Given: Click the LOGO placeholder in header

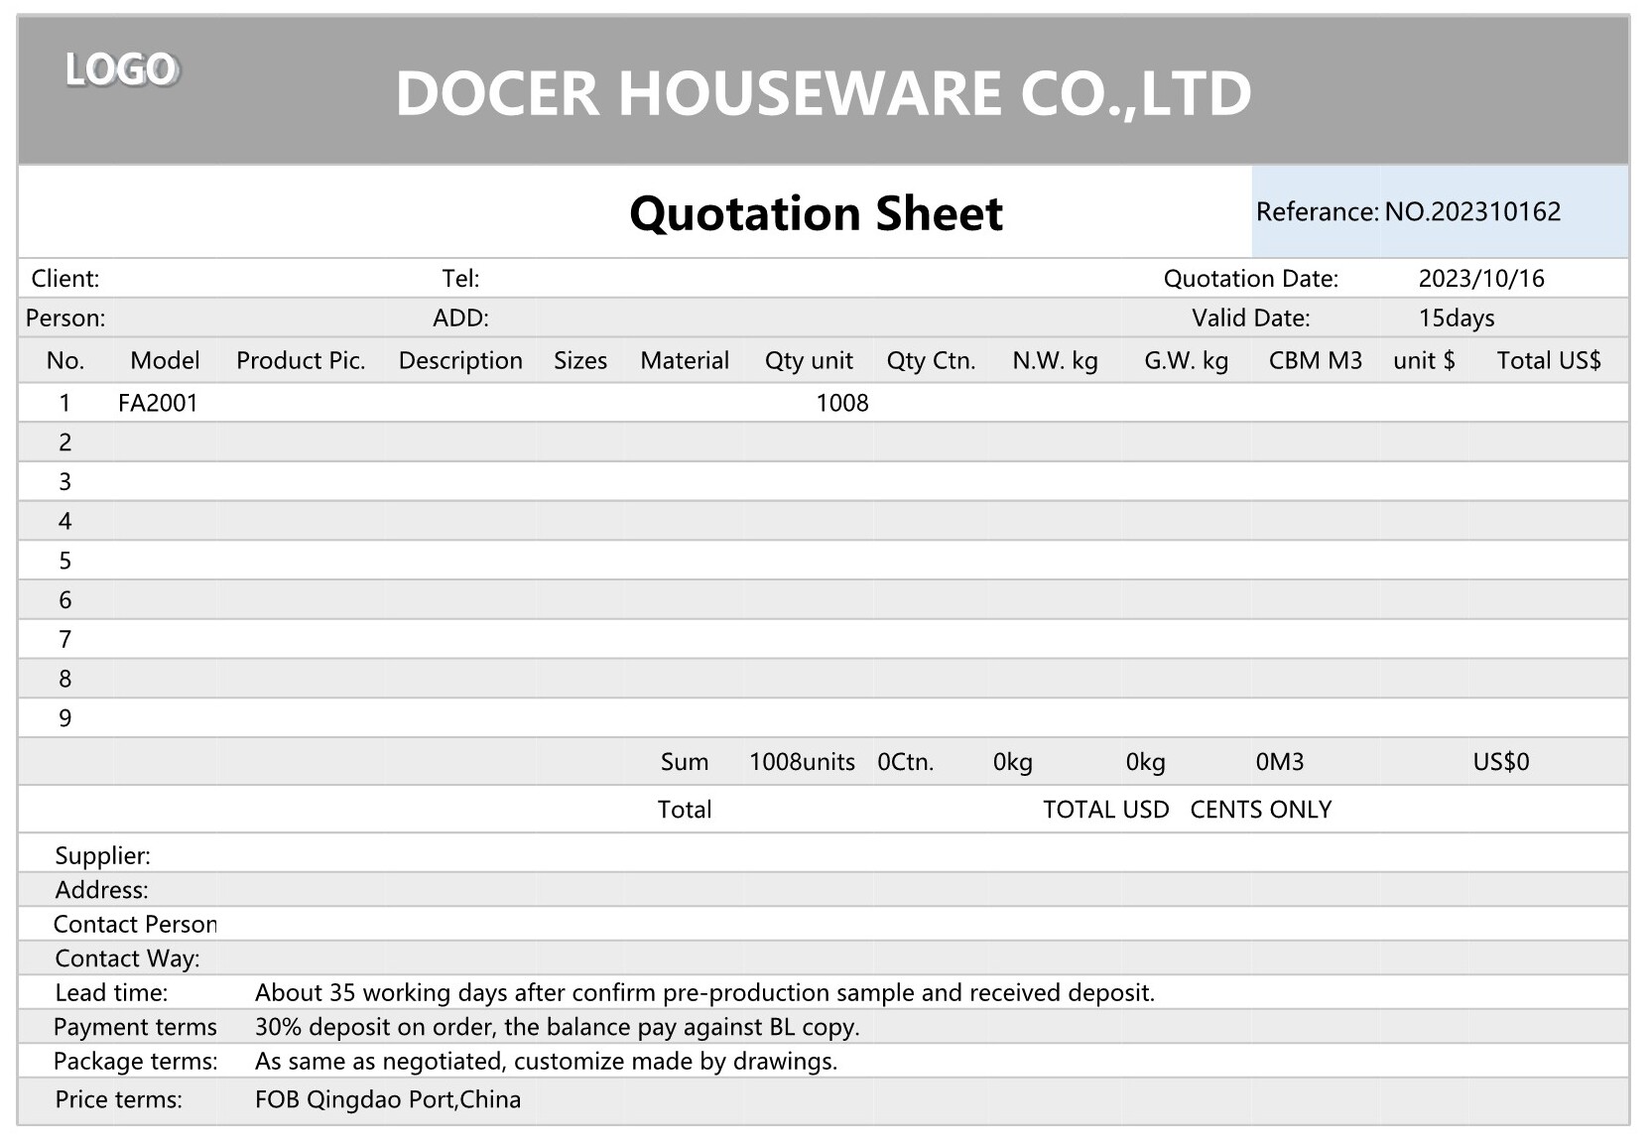Looking at the screenshot, I should click(x=121, y=69).
